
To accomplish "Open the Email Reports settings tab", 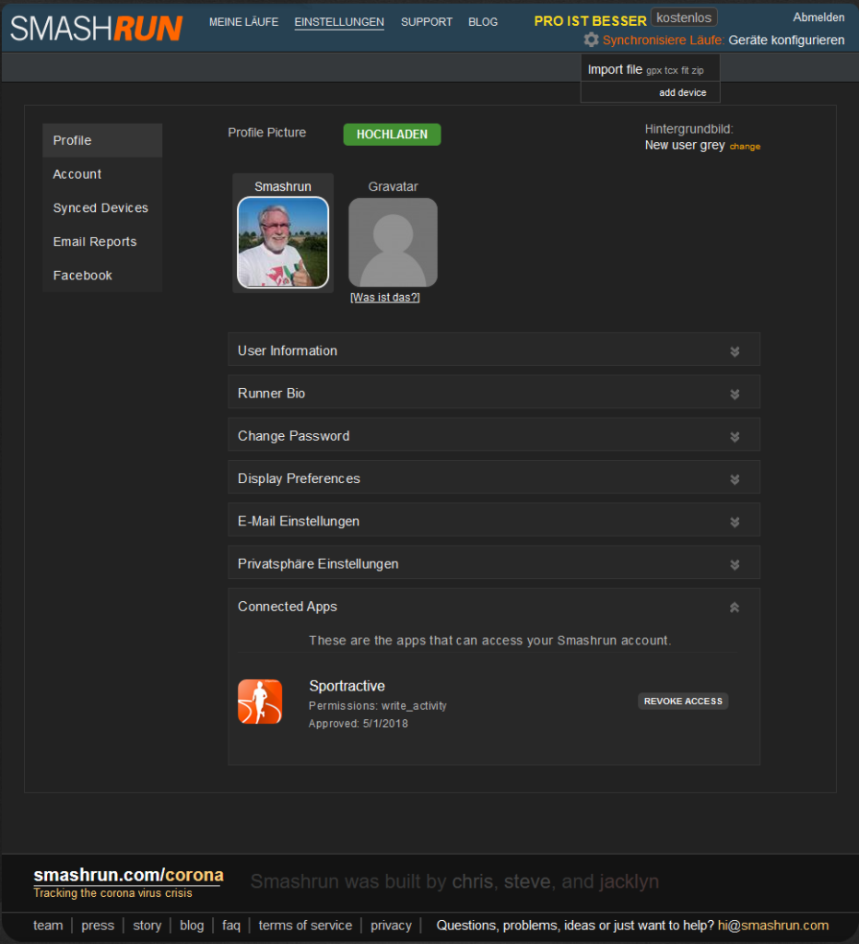I will click(95, 242).
